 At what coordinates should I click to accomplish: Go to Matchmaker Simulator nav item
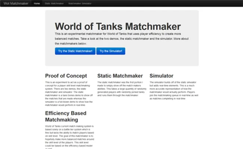[80, 3]
